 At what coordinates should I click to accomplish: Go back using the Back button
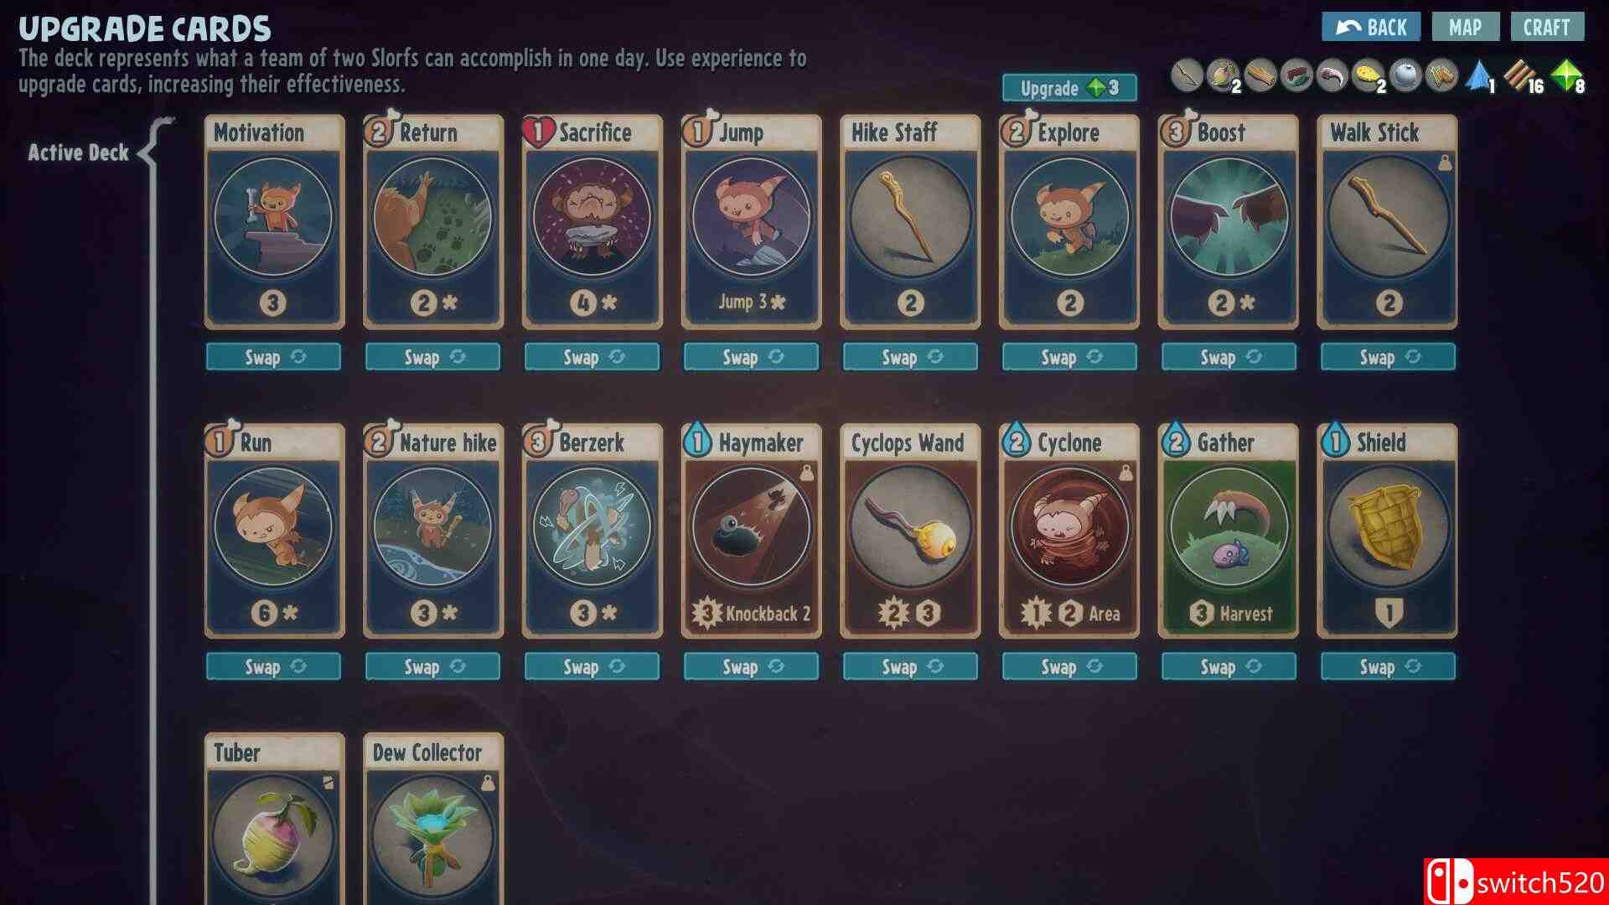click(1371, 27)
